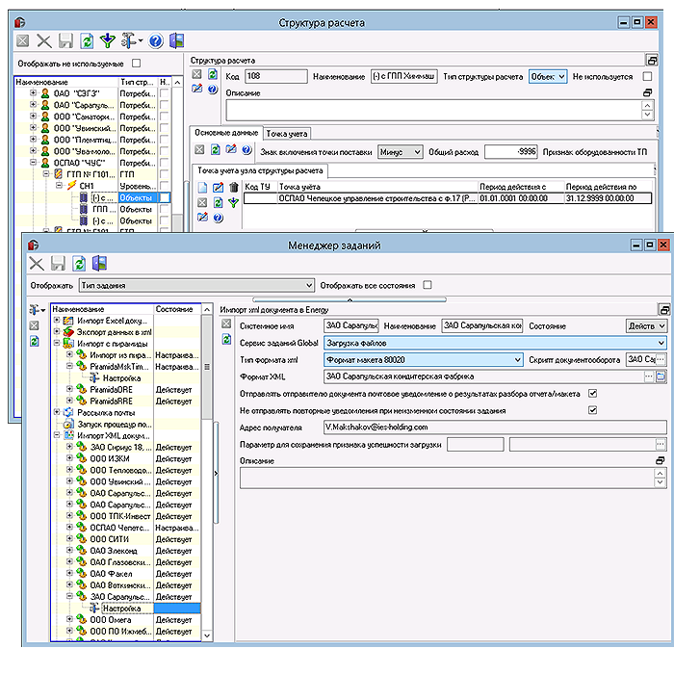
Task: Click new document icon beside Код ТУ table
Action: coord(202,188)
